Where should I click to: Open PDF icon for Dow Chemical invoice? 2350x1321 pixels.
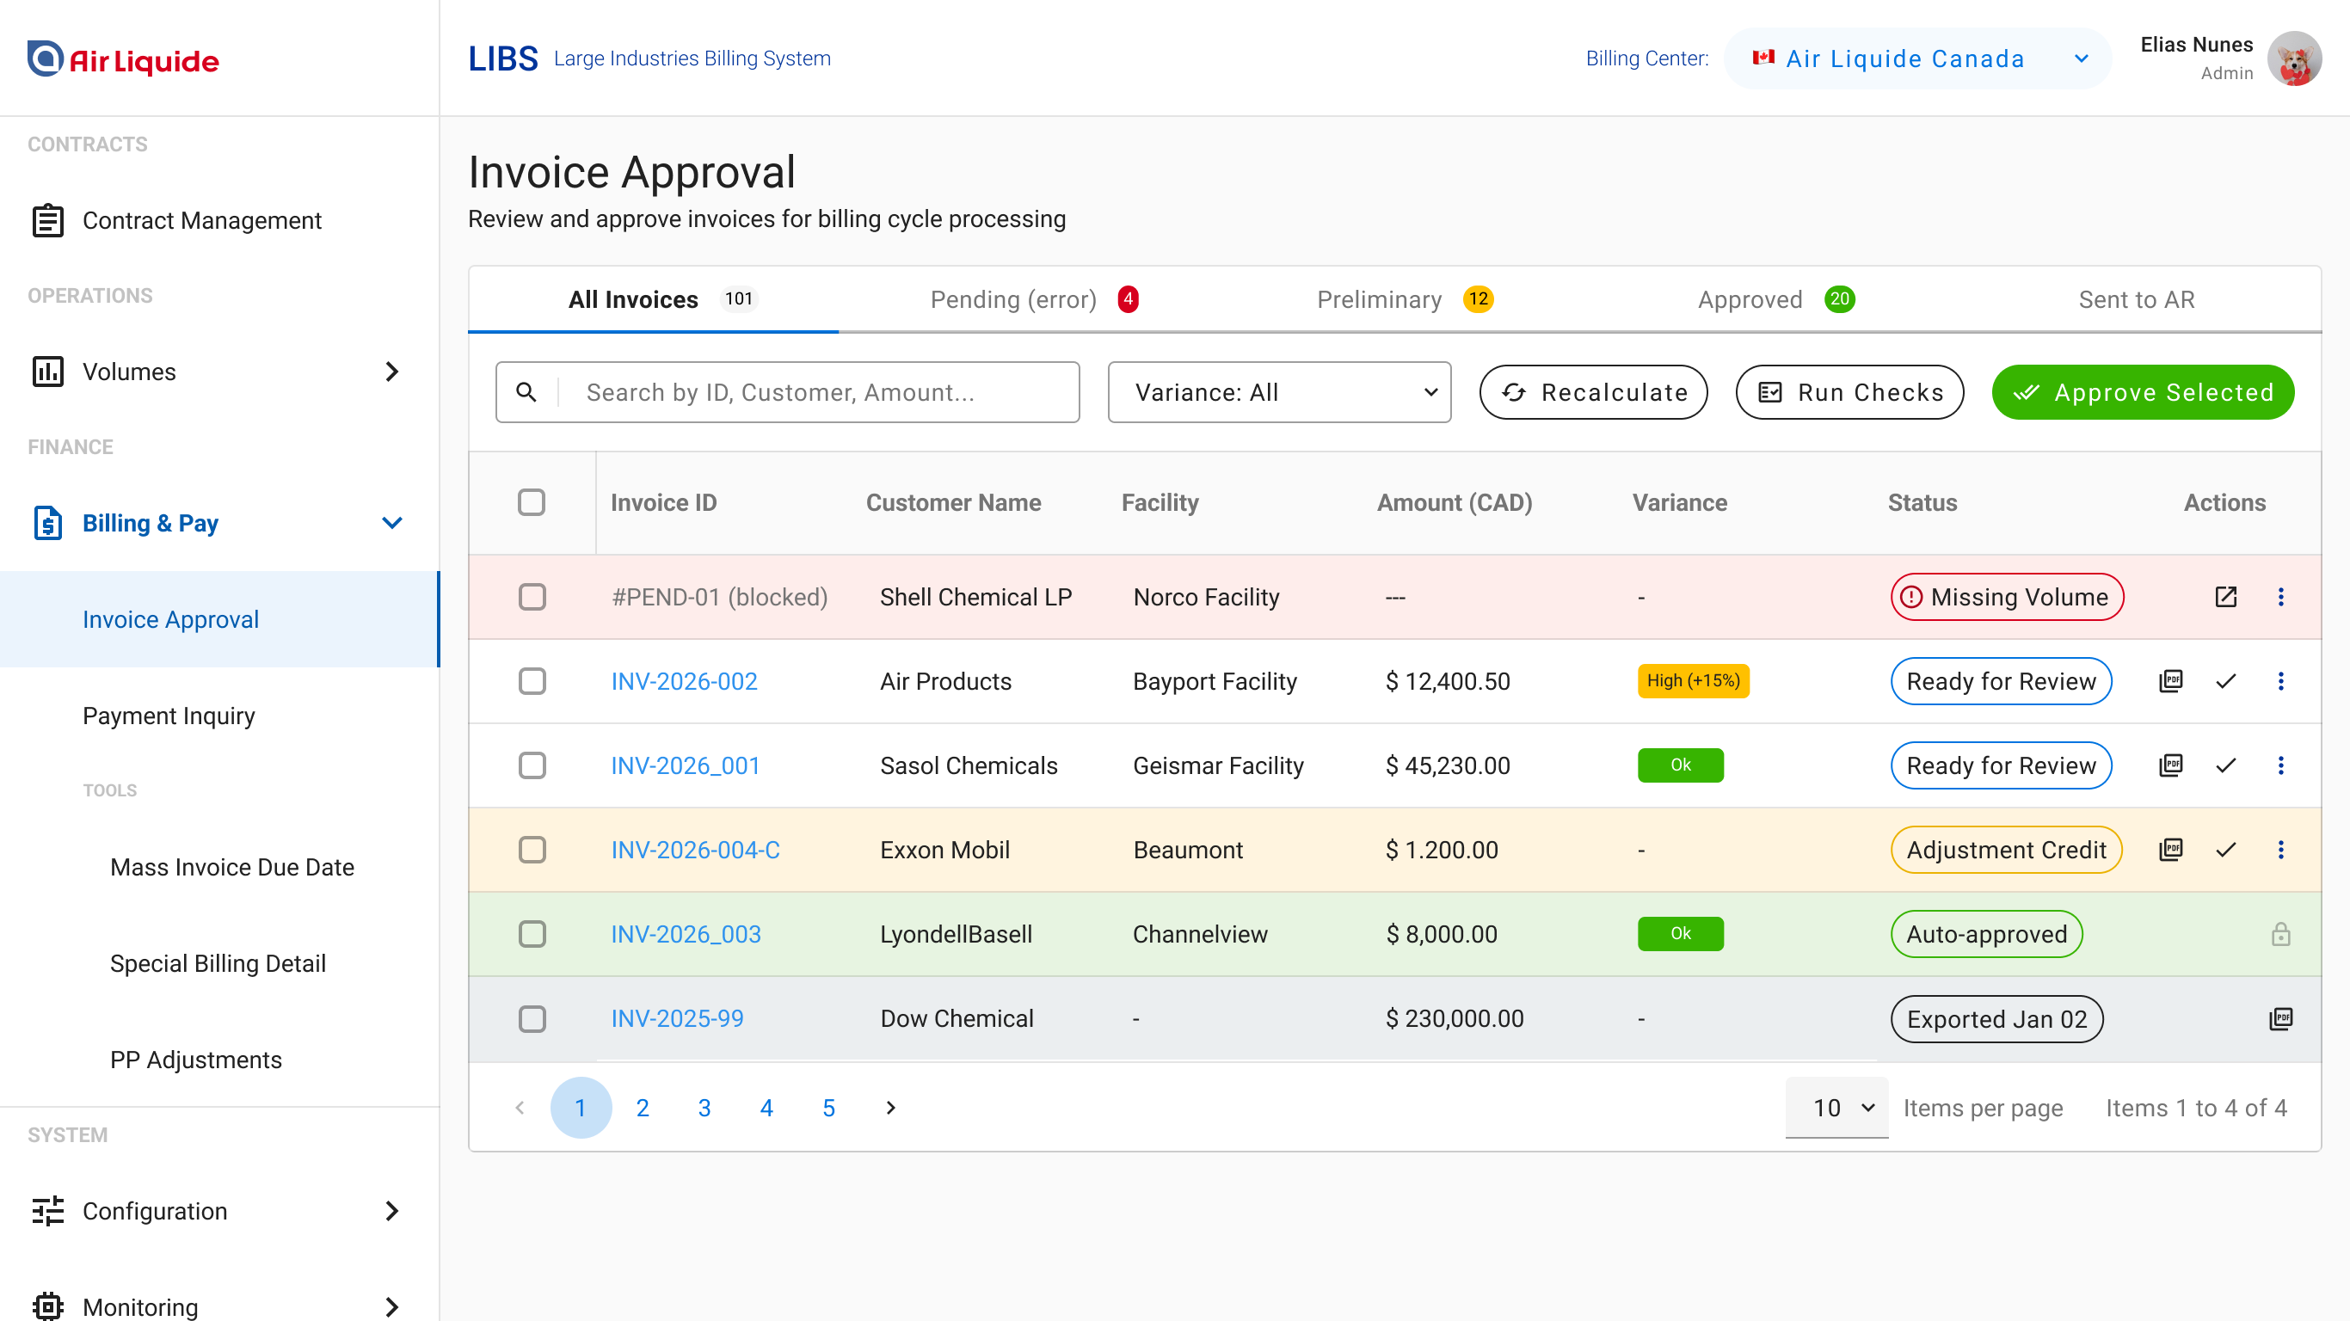(x=2280, y=1018)
